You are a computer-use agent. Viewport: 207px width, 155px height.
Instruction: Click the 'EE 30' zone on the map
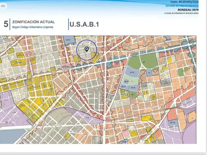(x=126, y=81)
